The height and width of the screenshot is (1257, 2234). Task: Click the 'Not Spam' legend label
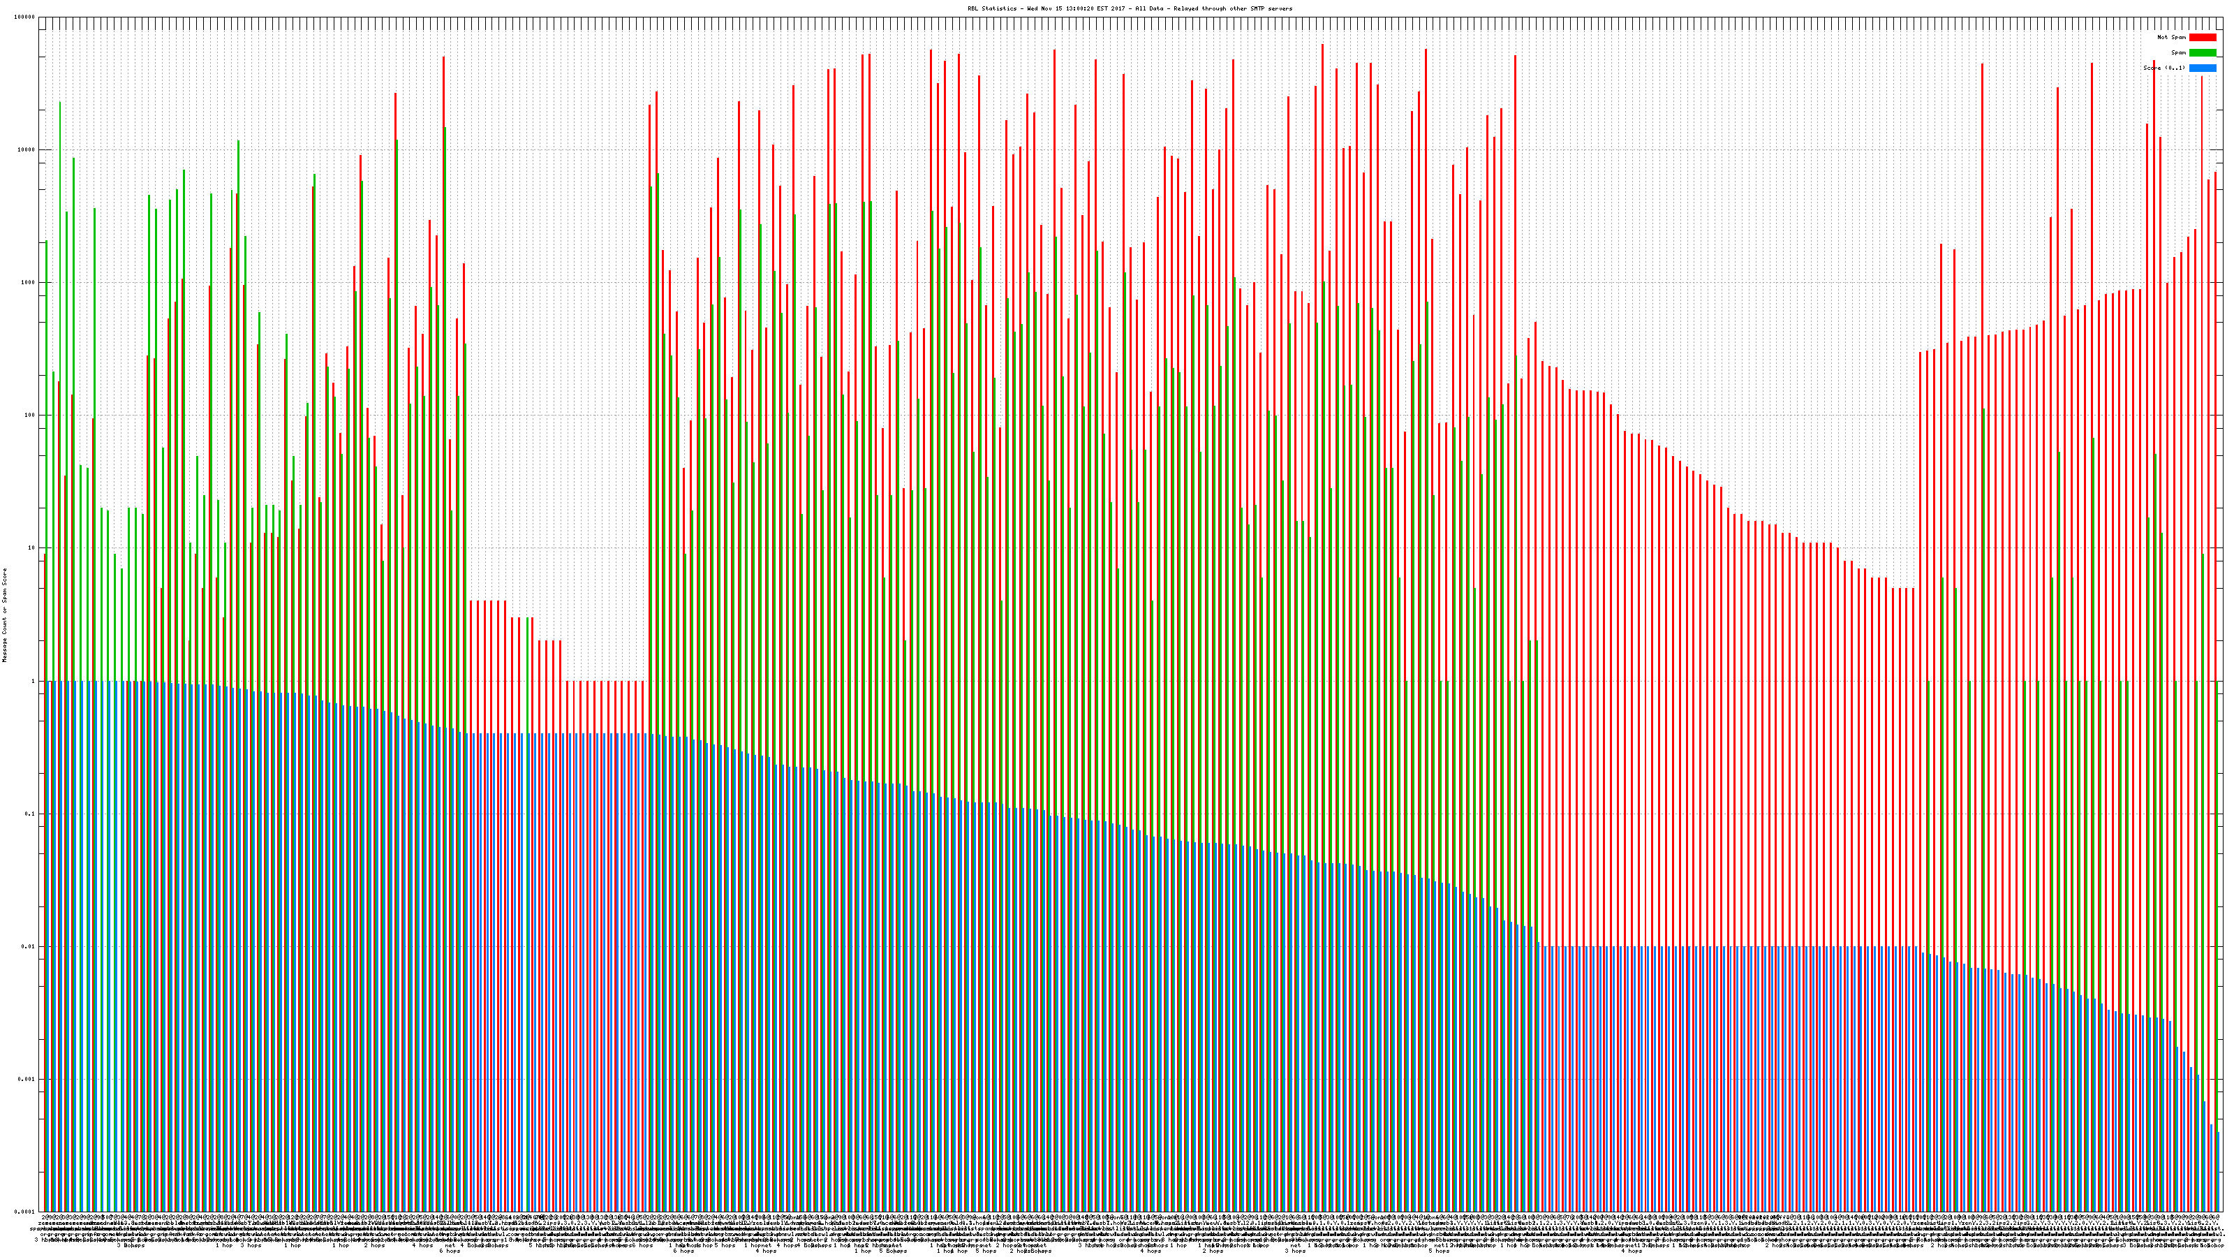pos(2172,37)
